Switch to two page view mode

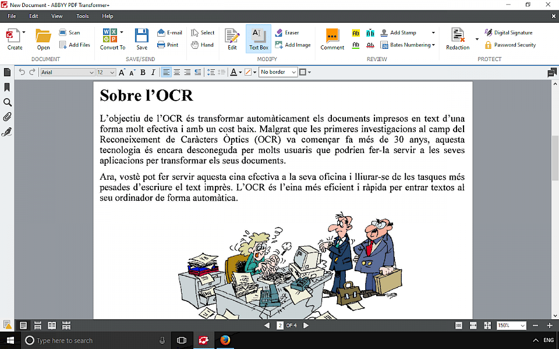pyautogui.click(x=52, y=326)
